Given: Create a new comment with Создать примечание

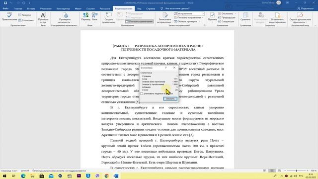Looking at the screenshot, I should 109,18.
